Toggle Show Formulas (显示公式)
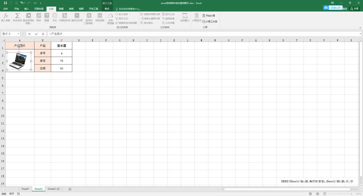The height and width of the screenshot is (196, 363). coord(168,14)
